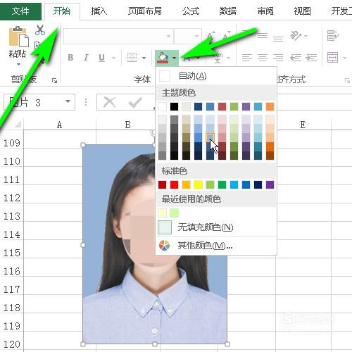The width and height of the screenshot is (352, 352).
Task: Open 其他颜色(M)... dialog
Action: [x=216, y=246]
